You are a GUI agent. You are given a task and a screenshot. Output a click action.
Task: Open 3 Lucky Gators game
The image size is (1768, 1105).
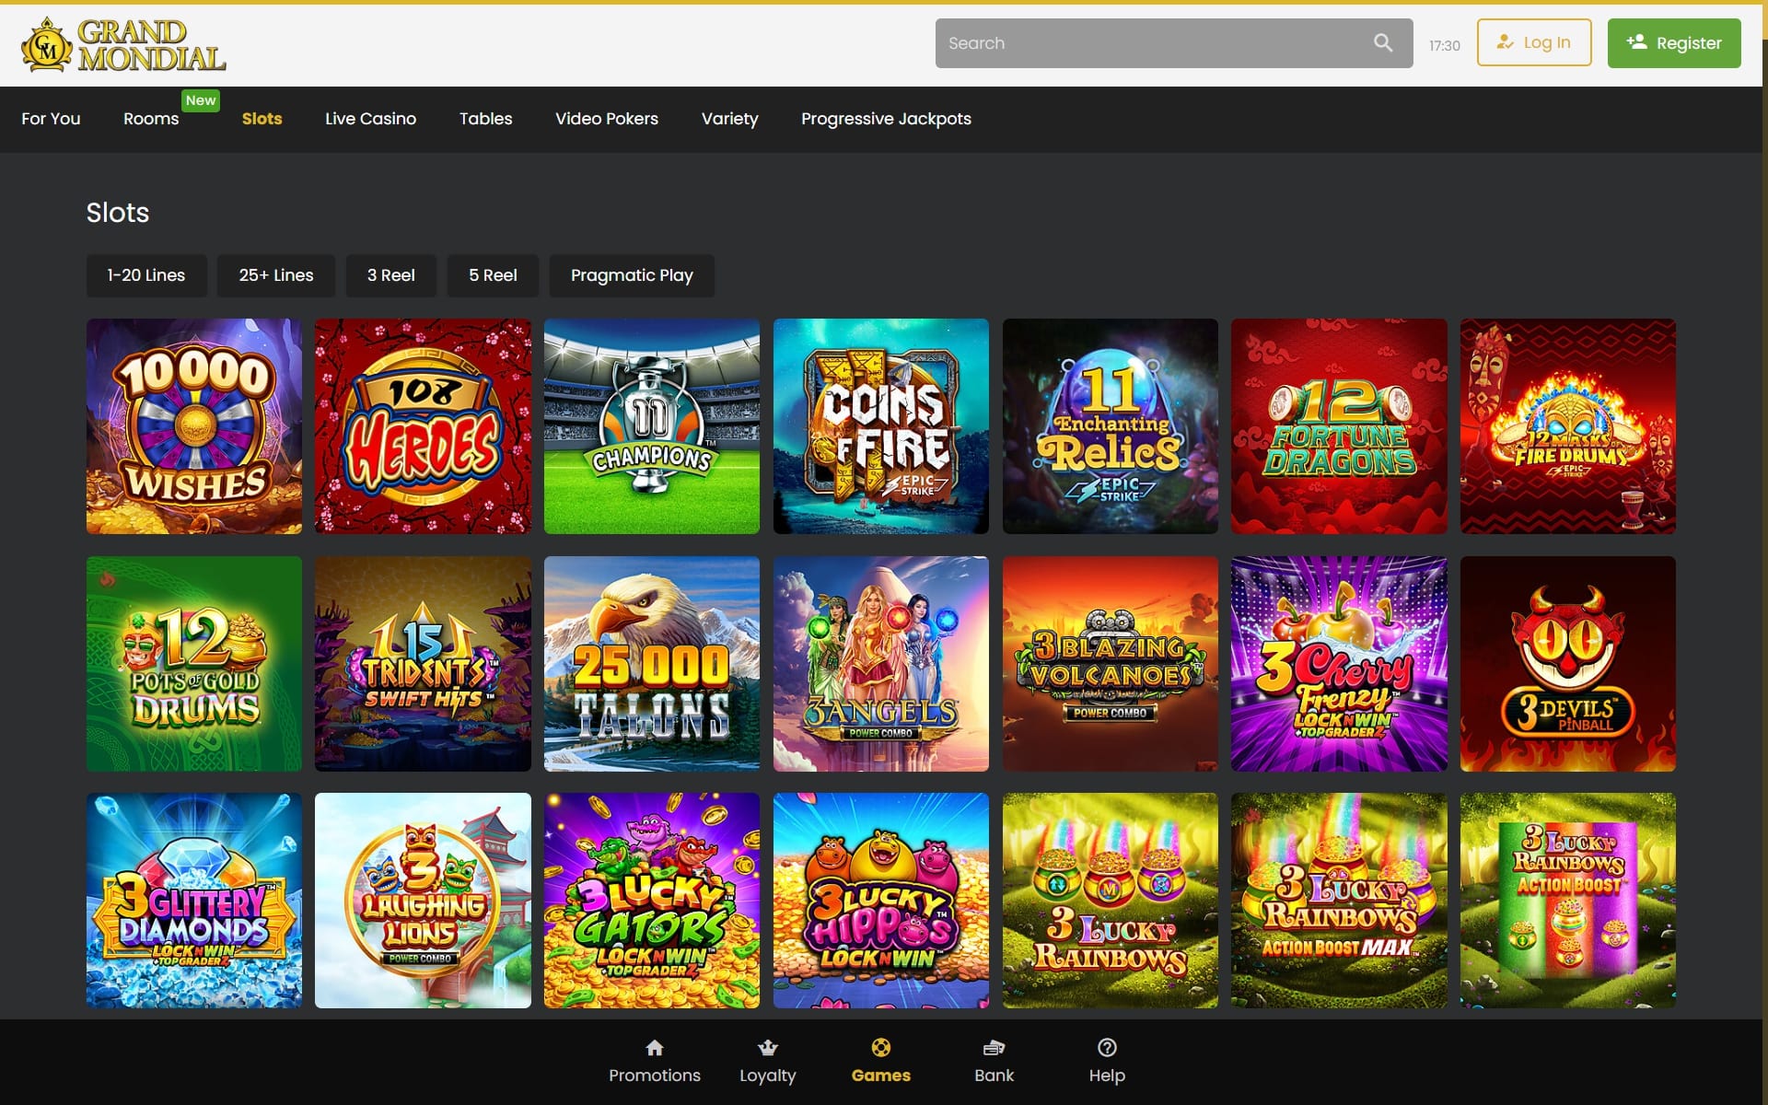[x=652, y=901]
